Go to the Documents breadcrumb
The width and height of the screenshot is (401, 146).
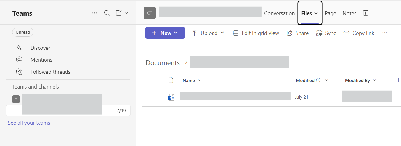163,63
